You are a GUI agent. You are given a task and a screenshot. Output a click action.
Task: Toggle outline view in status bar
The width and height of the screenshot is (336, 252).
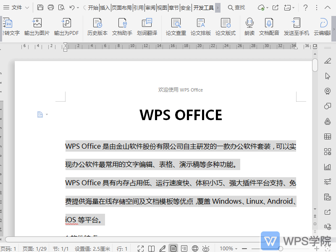pyautogui.click(x=184, y=249)
